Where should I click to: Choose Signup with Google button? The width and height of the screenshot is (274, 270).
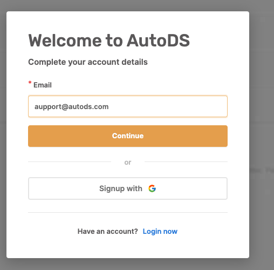[x=128, y=188]
